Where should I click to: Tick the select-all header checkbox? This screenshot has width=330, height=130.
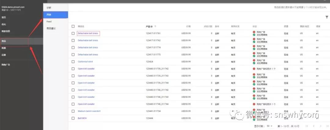pyautogui.click(x=73, y=26)
